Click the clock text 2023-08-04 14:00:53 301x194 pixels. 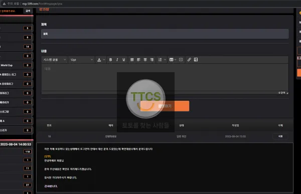(16, 144)
